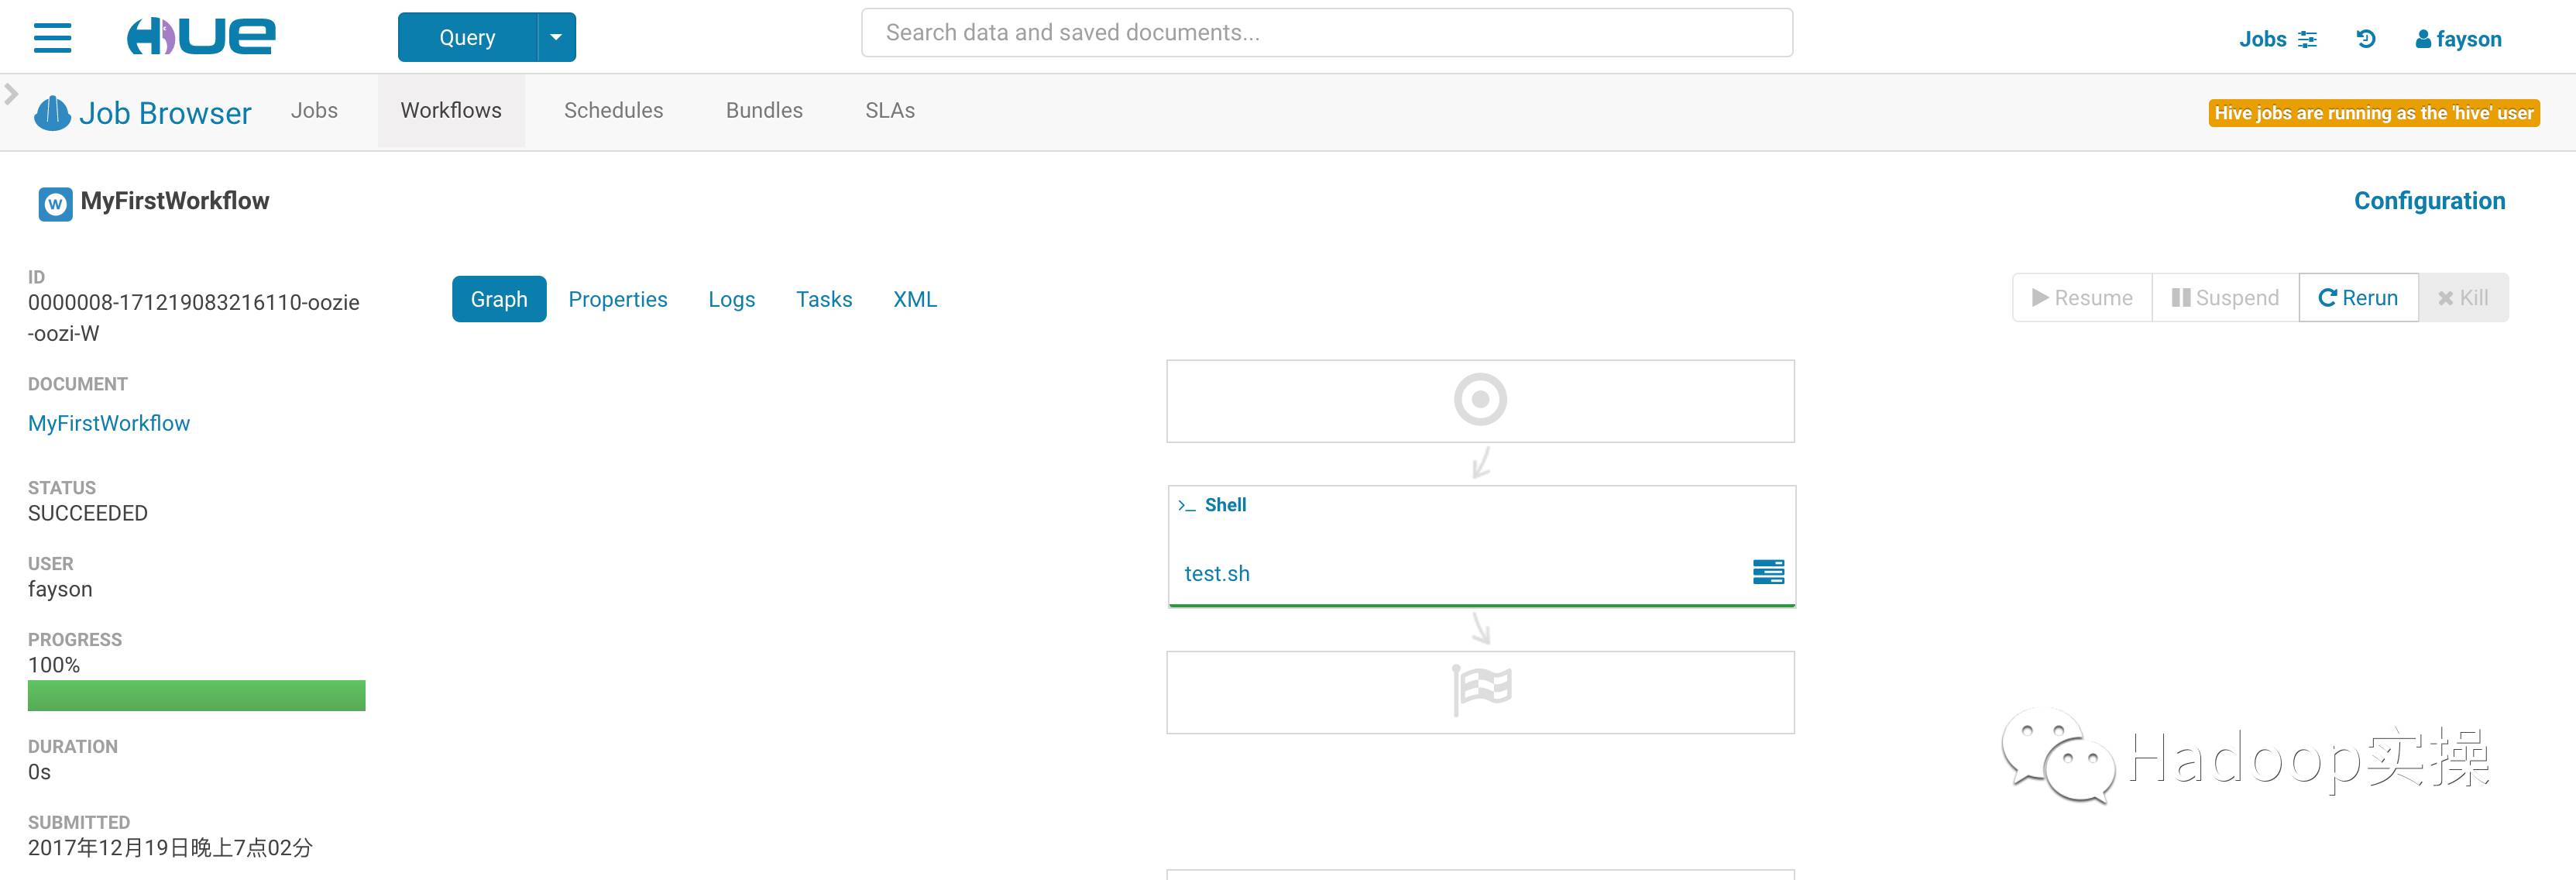This screenshot has width=2576, height=880.
Task: Open the MyFirstWorkflow document link
Action: pos(109,423)
